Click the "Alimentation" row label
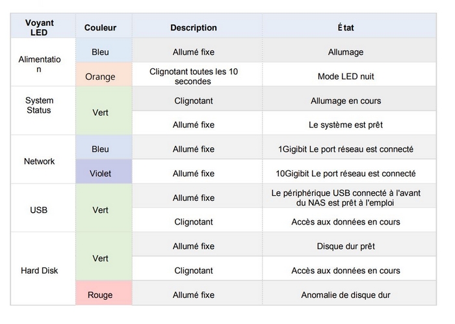The height and width of the screenshot is (324, 455). [39, 64]
